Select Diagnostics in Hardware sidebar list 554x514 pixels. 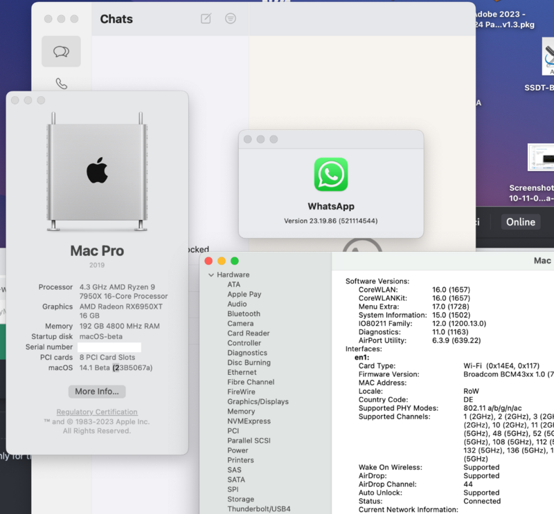[247, 353]
